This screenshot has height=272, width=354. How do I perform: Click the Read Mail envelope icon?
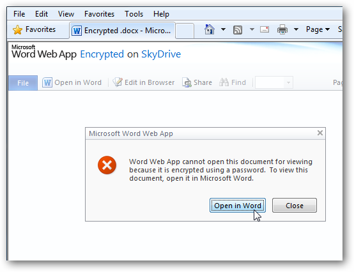265,29
